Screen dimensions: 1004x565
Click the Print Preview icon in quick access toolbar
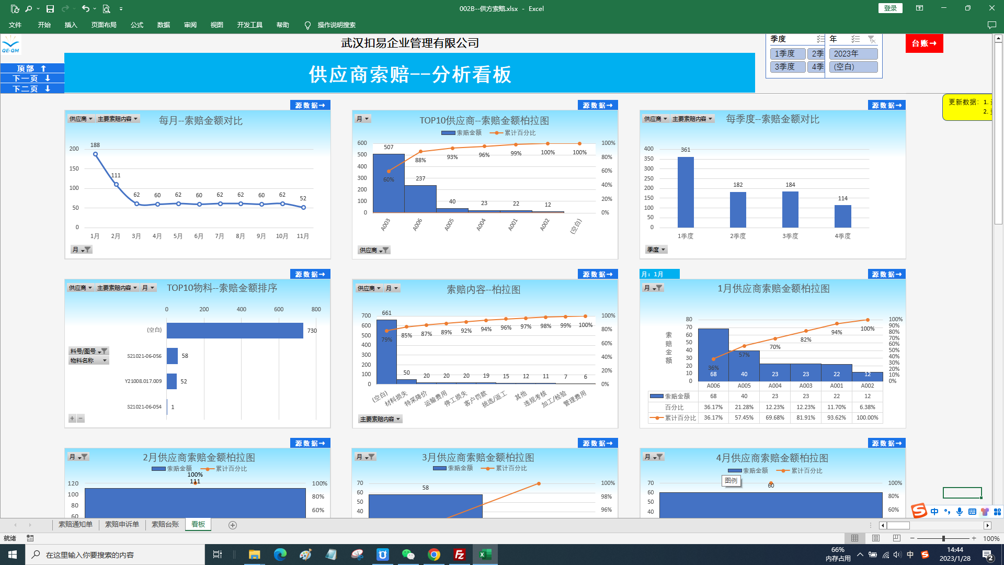coord(107,8)
